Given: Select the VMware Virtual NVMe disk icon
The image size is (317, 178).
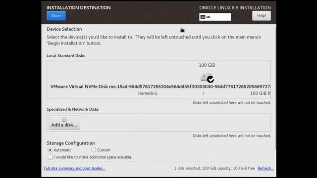Looking at the screenshot, I should click(207, 78).
